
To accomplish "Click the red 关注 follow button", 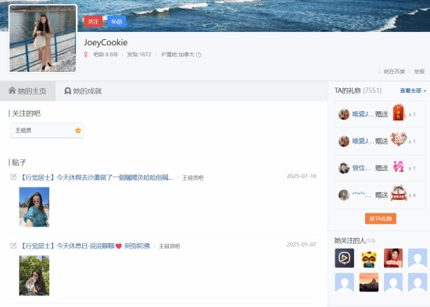I will (93, 21).
